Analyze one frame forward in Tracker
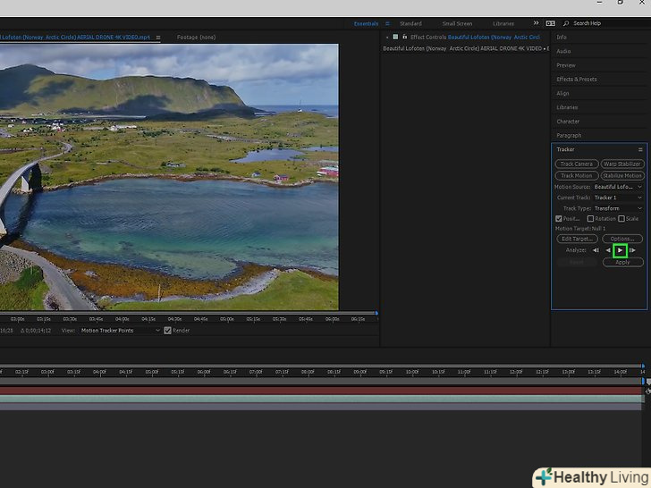This screenshot has height=488, width=651. [x=633, y=250]
